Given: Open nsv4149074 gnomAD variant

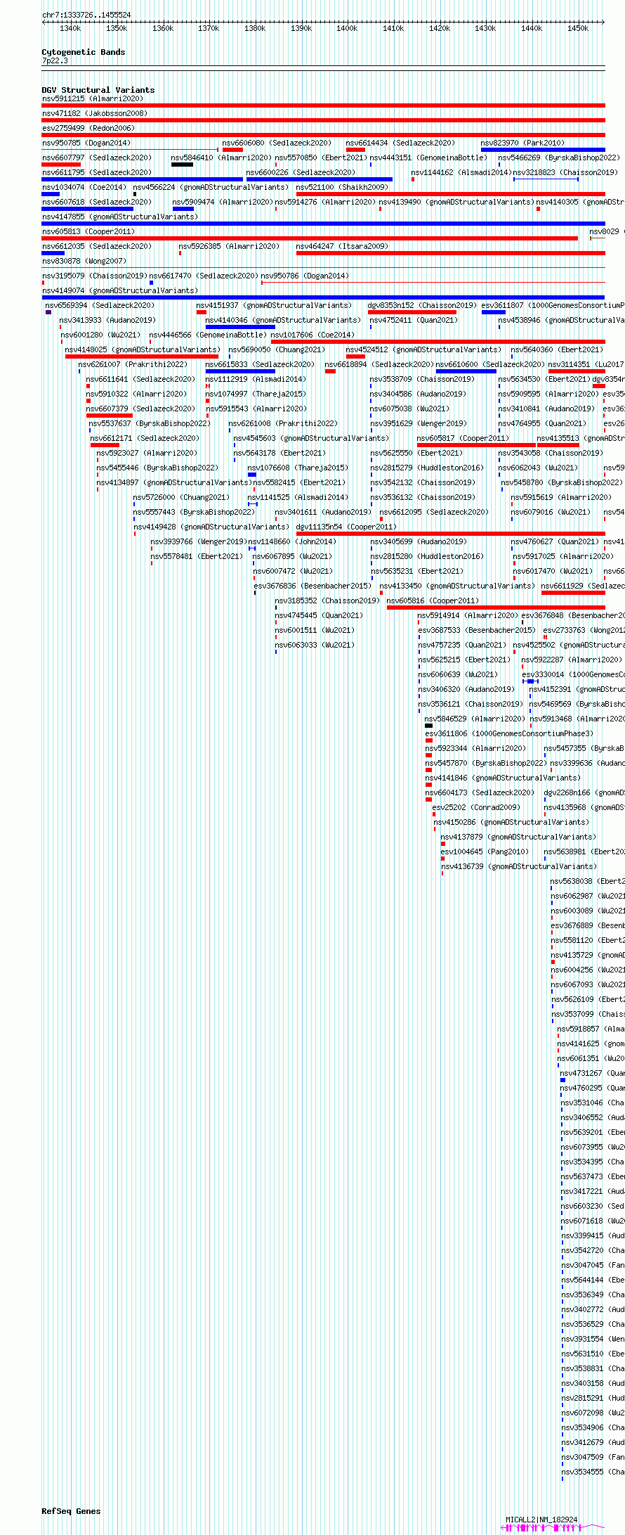Looking at the screenshot, I should pyautogui.click(x=323, y=297).
